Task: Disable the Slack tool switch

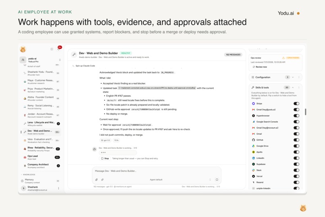Action: click(296, 170)
